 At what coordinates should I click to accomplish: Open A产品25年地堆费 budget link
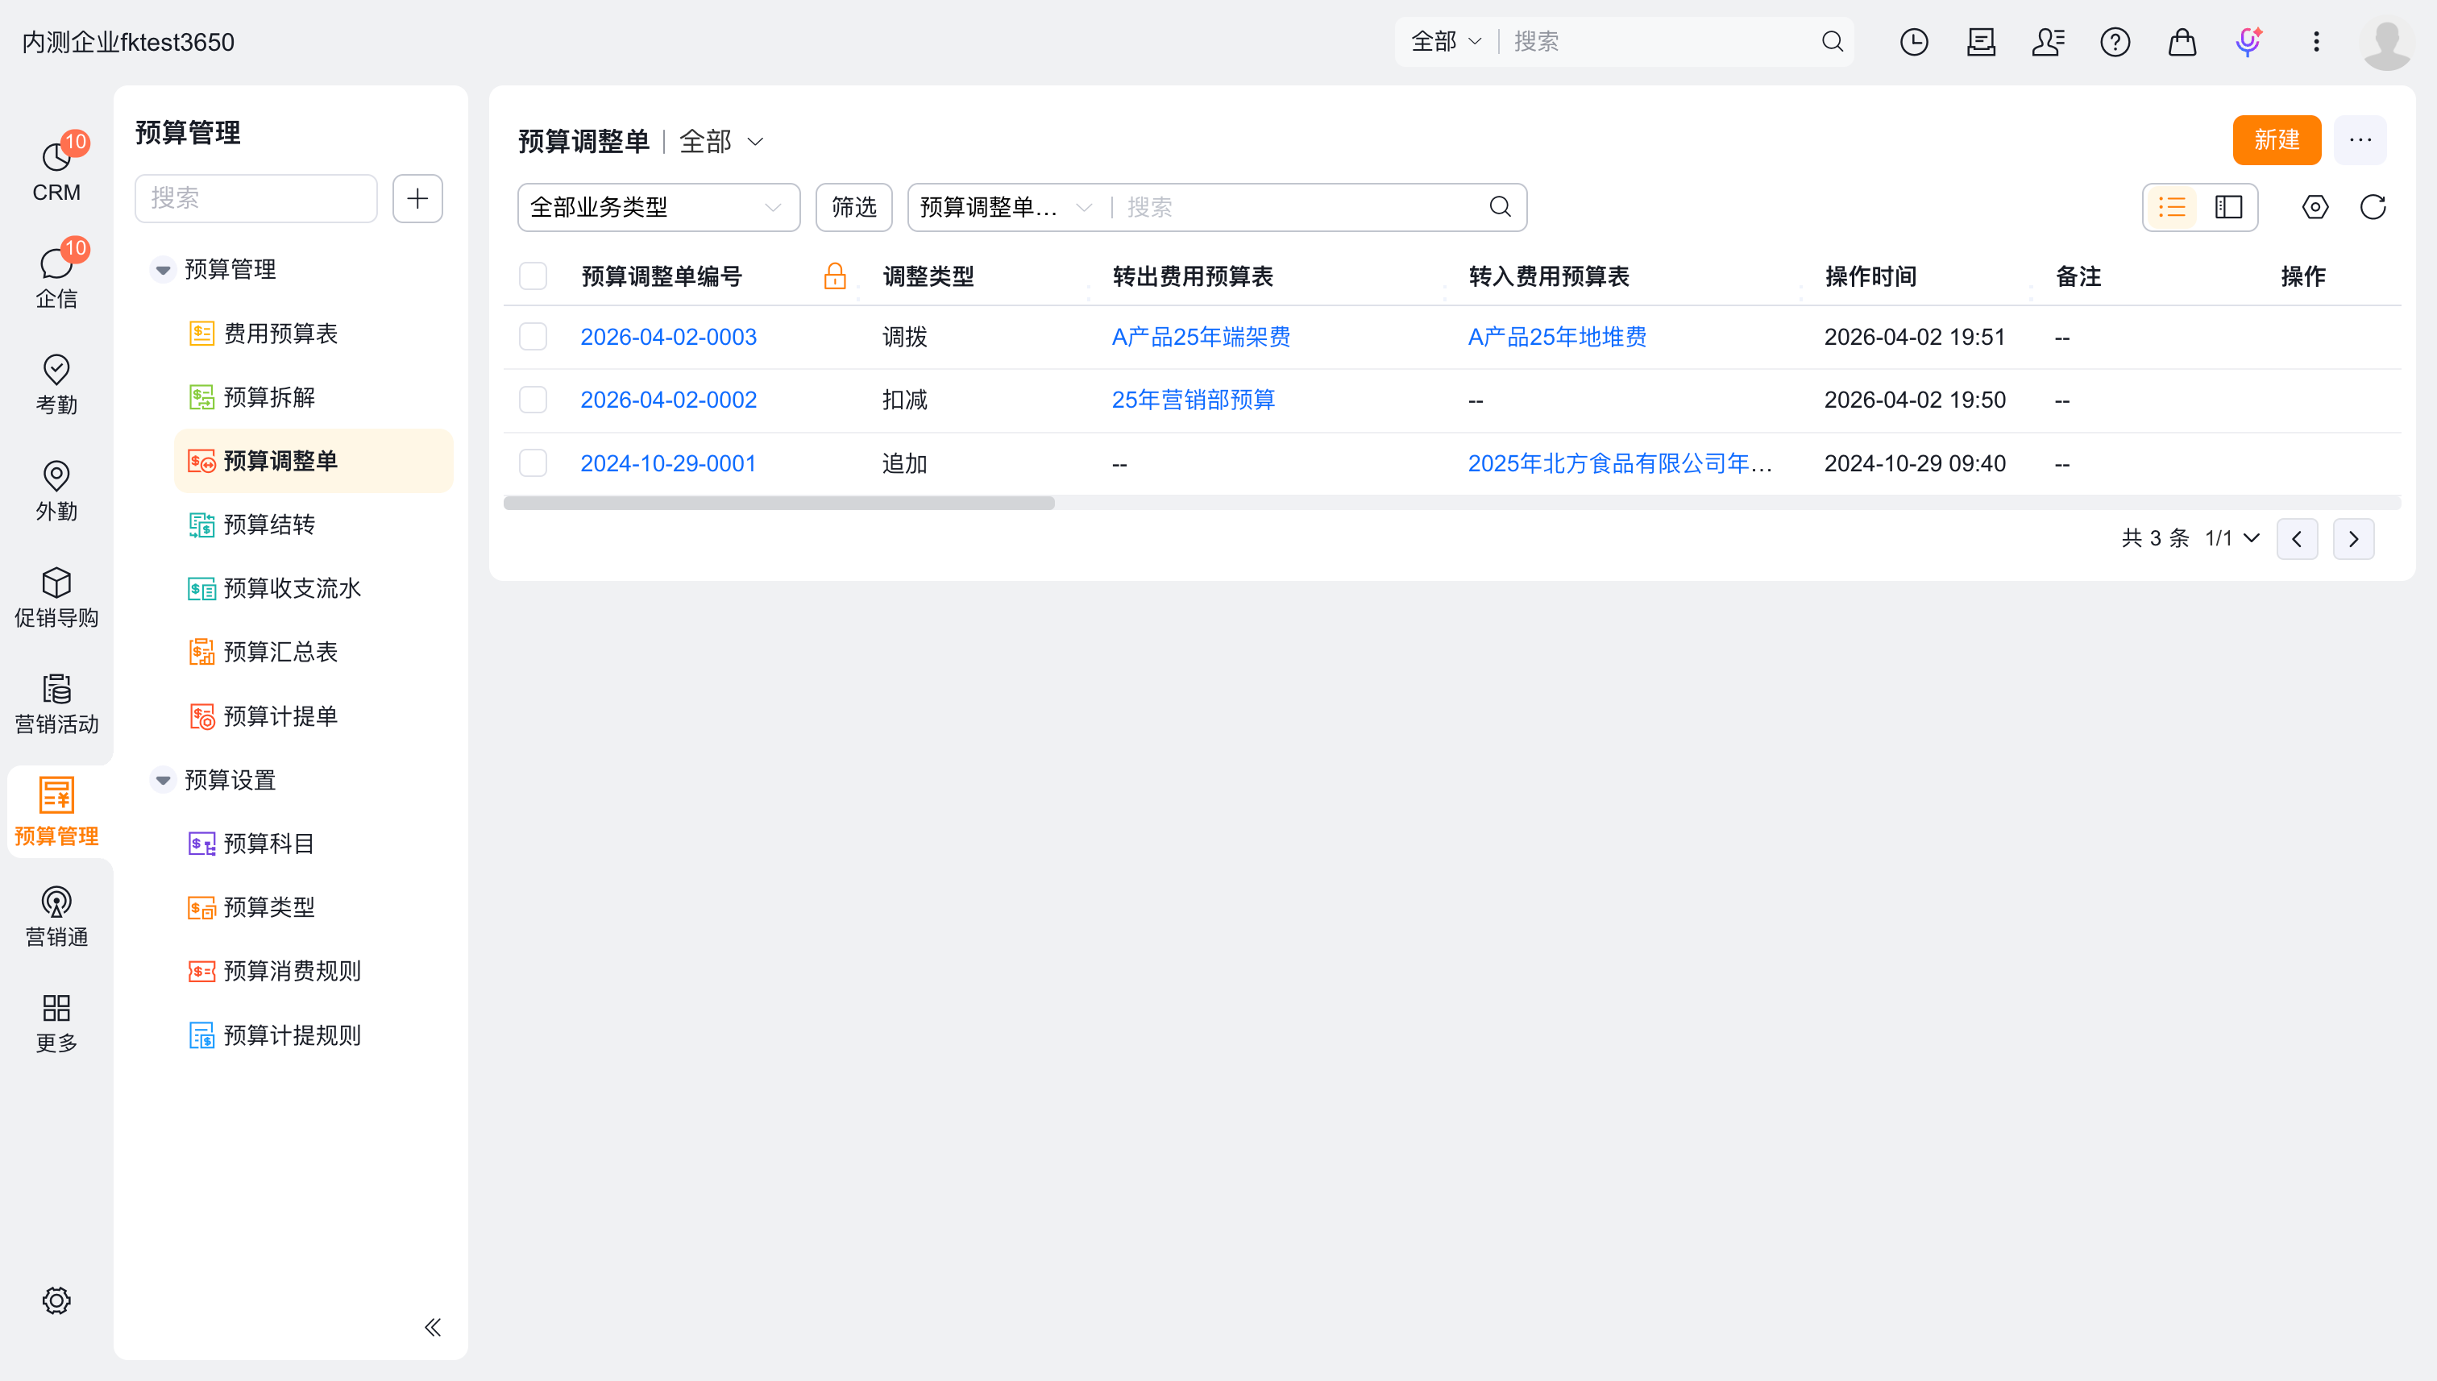click(1557, 337)
